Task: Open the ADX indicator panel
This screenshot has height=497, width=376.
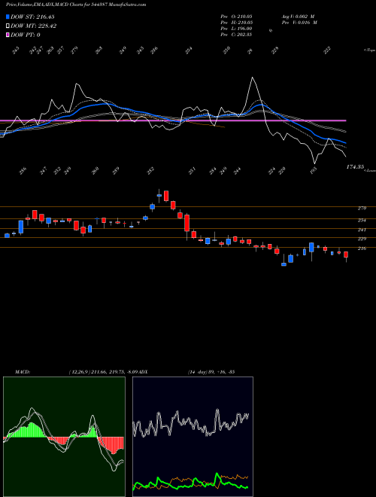Action: tap(193, 437)
